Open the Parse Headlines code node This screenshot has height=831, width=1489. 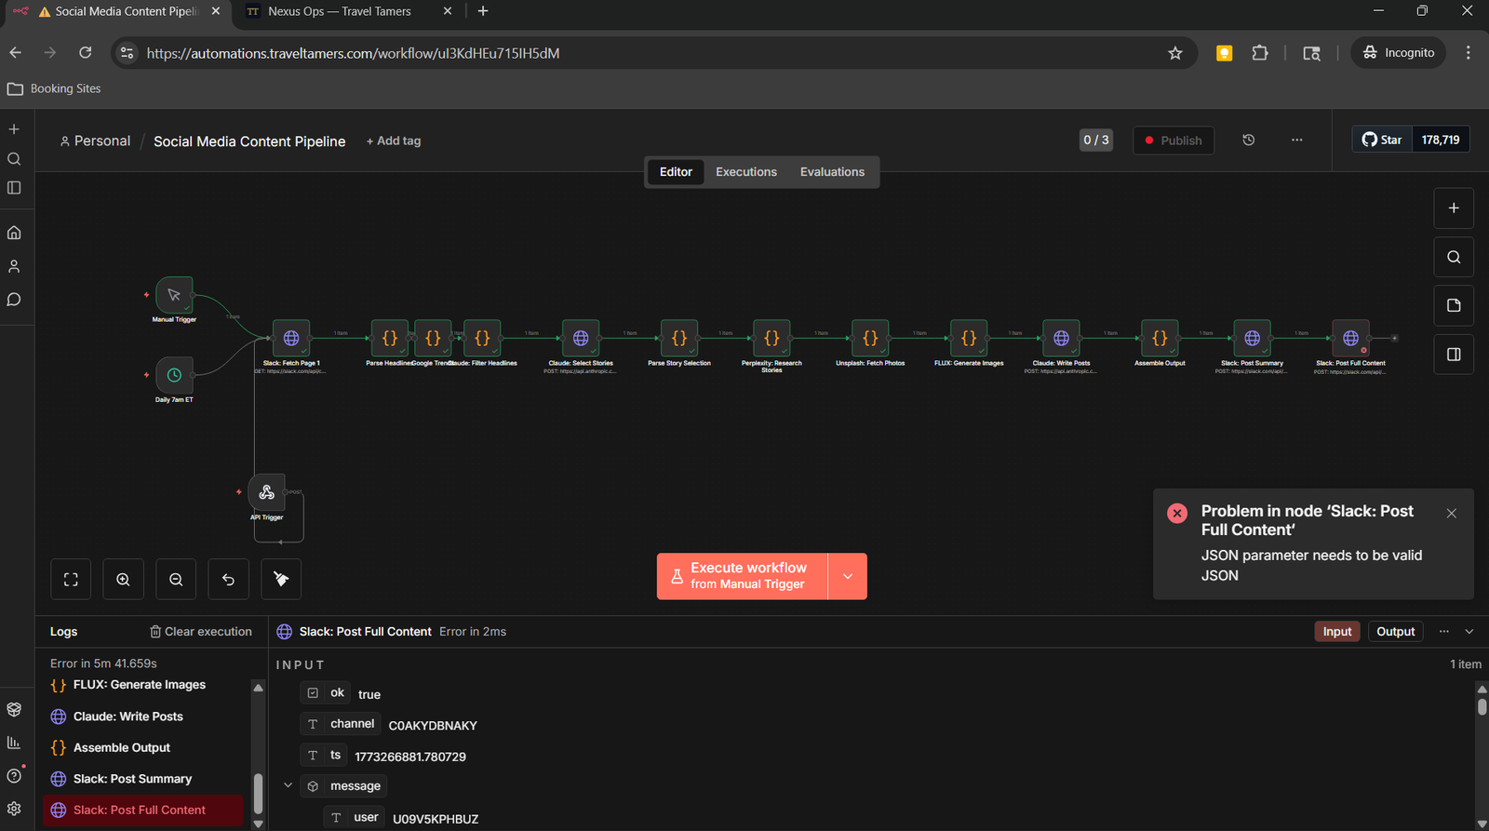point(390,339)
